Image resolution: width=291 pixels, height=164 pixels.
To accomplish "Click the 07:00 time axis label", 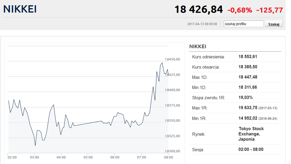I will [142, 157].
